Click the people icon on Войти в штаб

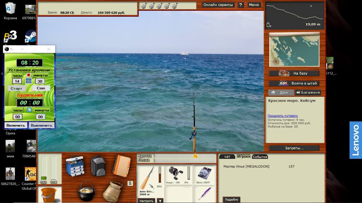tap(283, 83)
